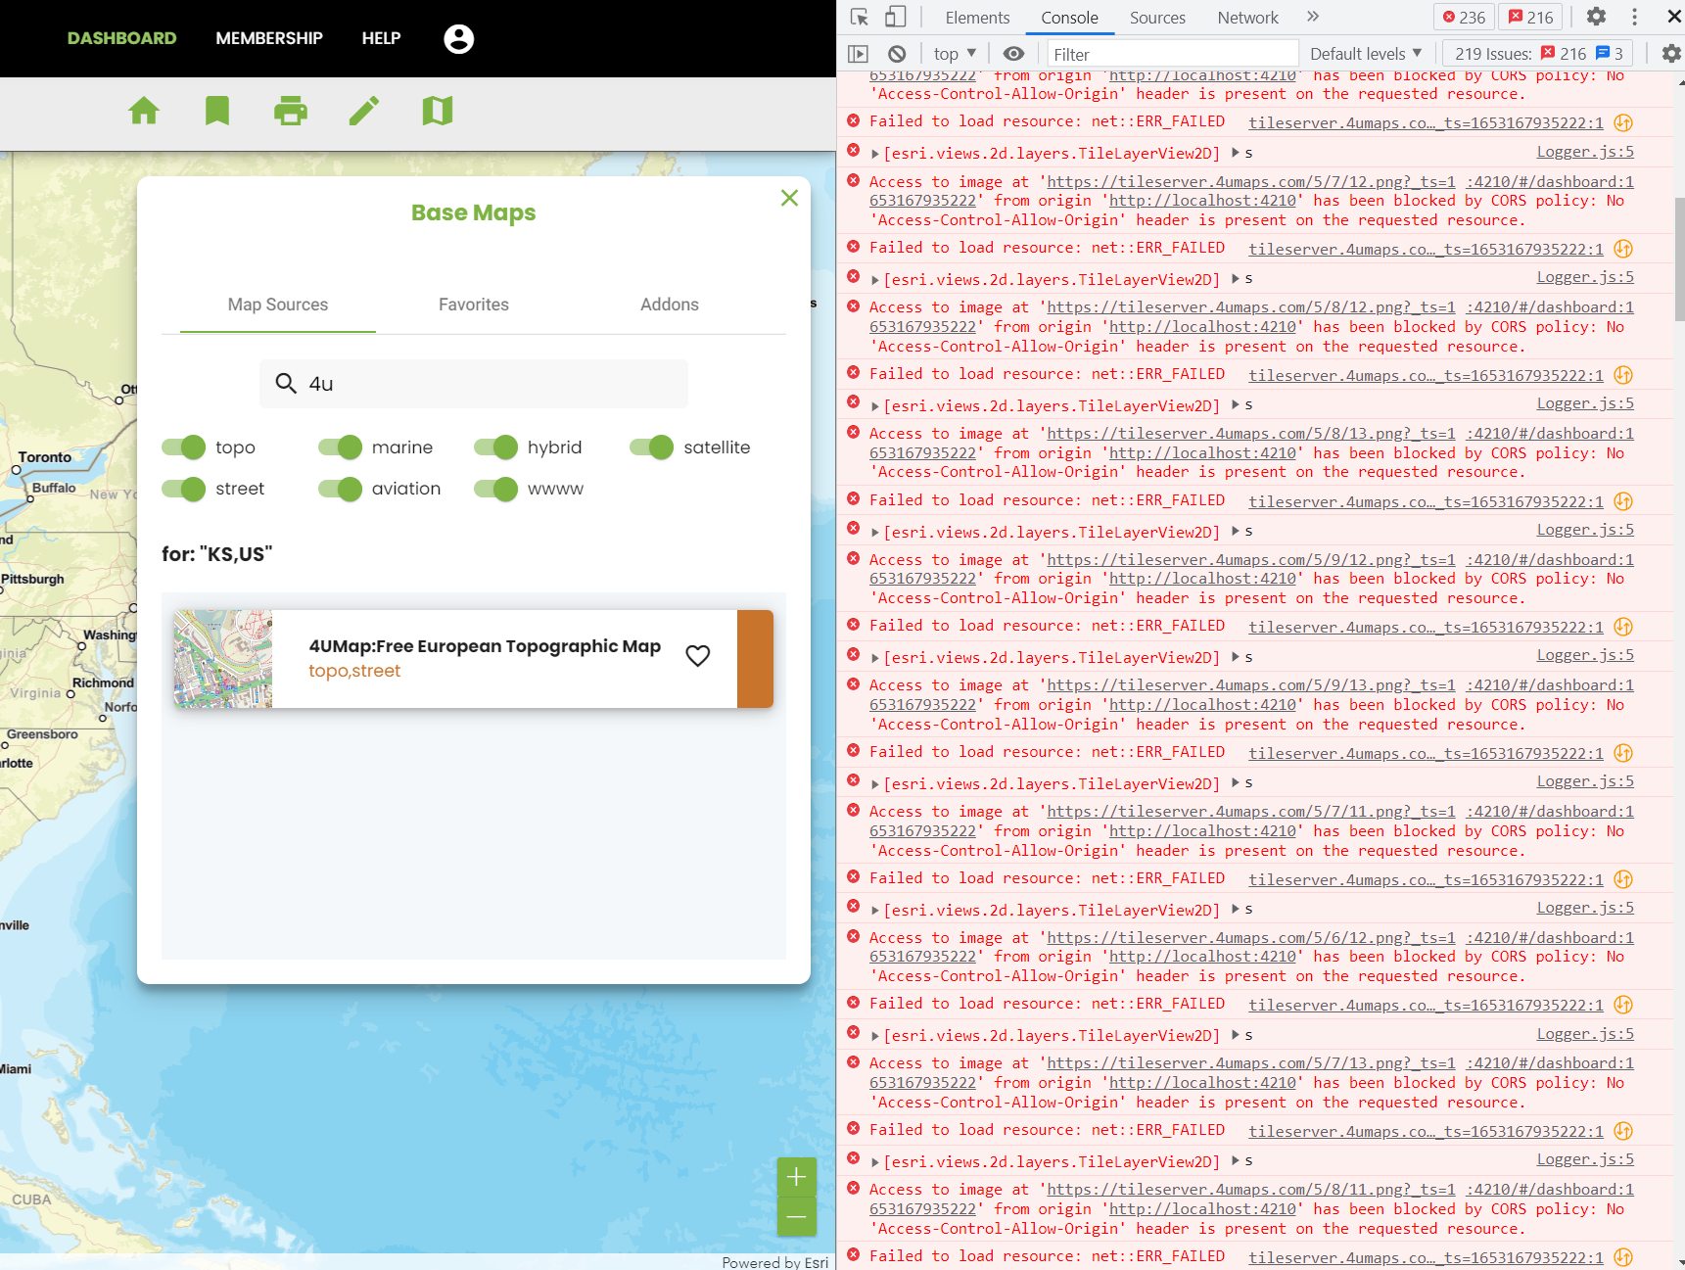The width and height of the screenshot is (1685, 1270).
Task: Favorite the 4UMap European Topographic Map
Action: tap(698, 655)
